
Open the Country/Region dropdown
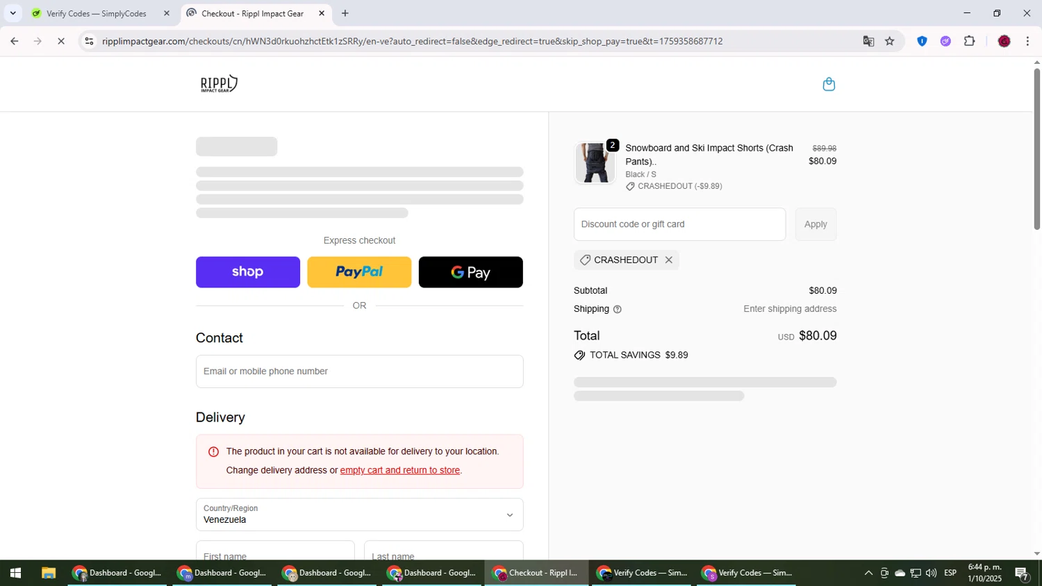pos(359,514)
